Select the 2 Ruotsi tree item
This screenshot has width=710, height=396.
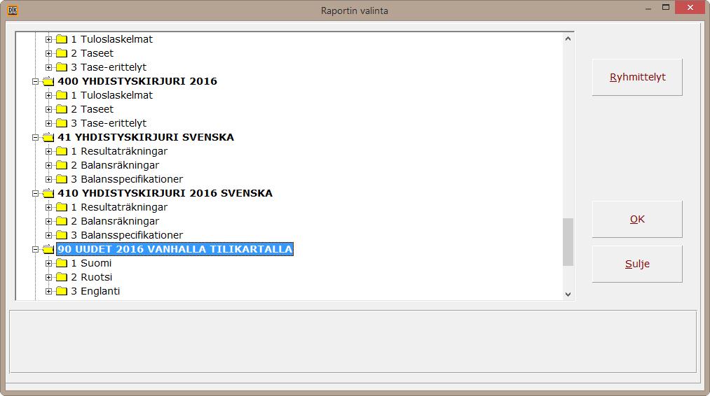tap(92, 277)
